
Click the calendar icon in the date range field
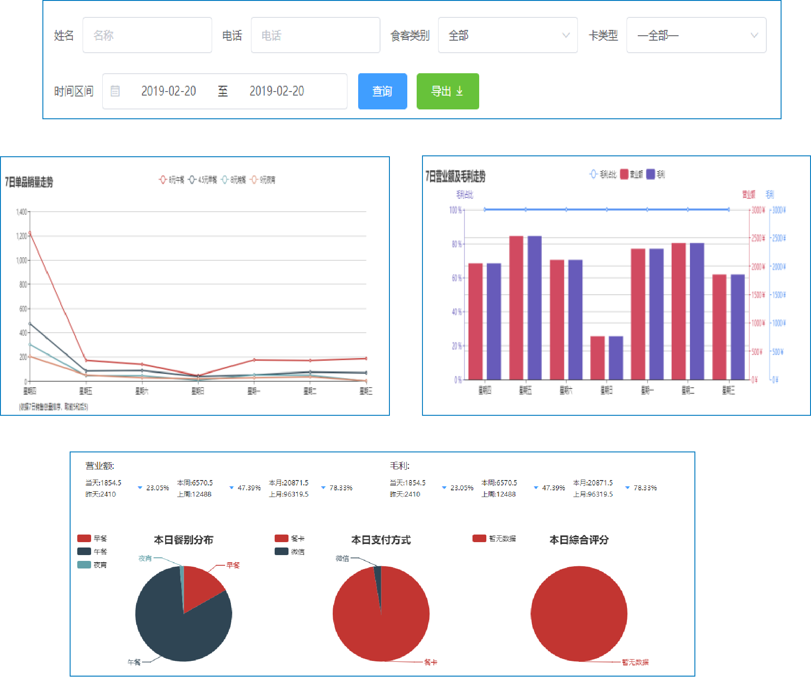point(115,91)
